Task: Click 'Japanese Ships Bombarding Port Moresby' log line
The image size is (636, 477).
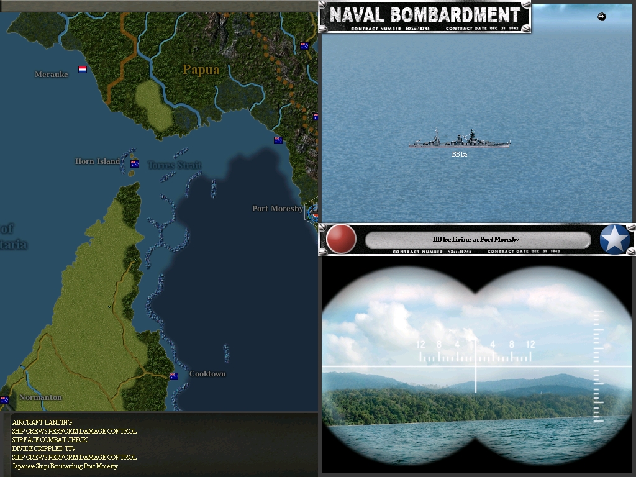Action: [x=65, y=466]
